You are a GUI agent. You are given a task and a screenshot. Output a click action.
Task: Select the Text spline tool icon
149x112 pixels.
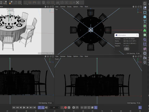[145, 21]
